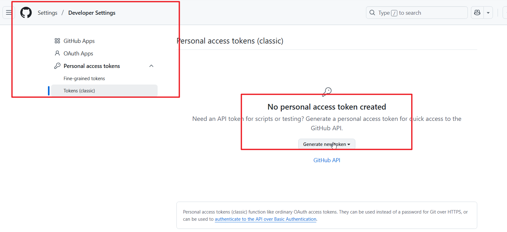Click the OAuth Apps person icon
507x232 pixels.
point(57,54)
